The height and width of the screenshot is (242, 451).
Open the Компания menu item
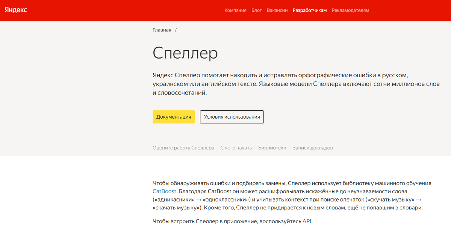235,11
